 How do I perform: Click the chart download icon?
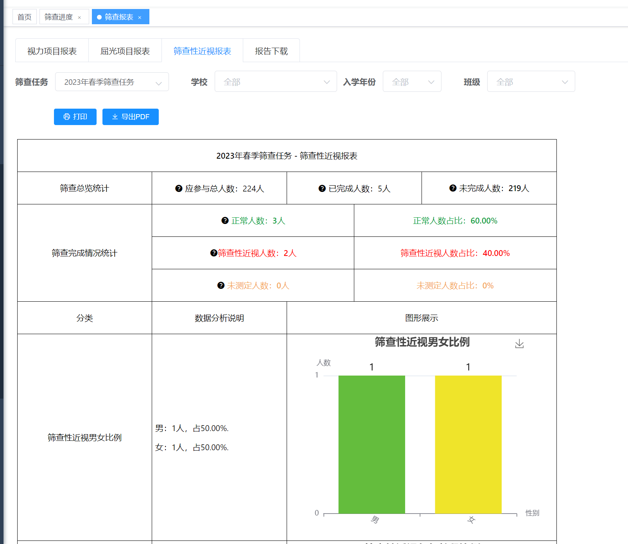coord(519,344)
